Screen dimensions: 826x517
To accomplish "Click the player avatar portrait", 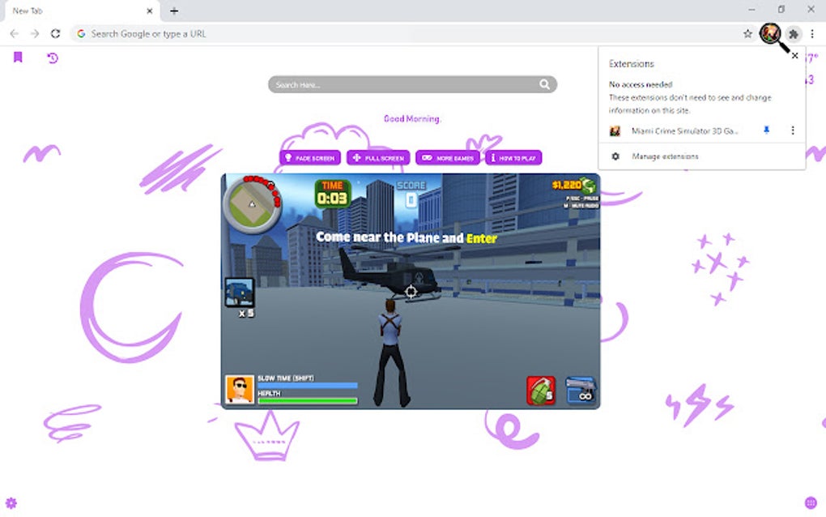I will click(240, 390).
